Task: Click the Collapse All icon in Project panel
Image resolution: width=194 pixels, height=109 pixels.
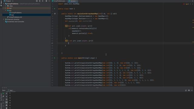Action: [43, 1]
